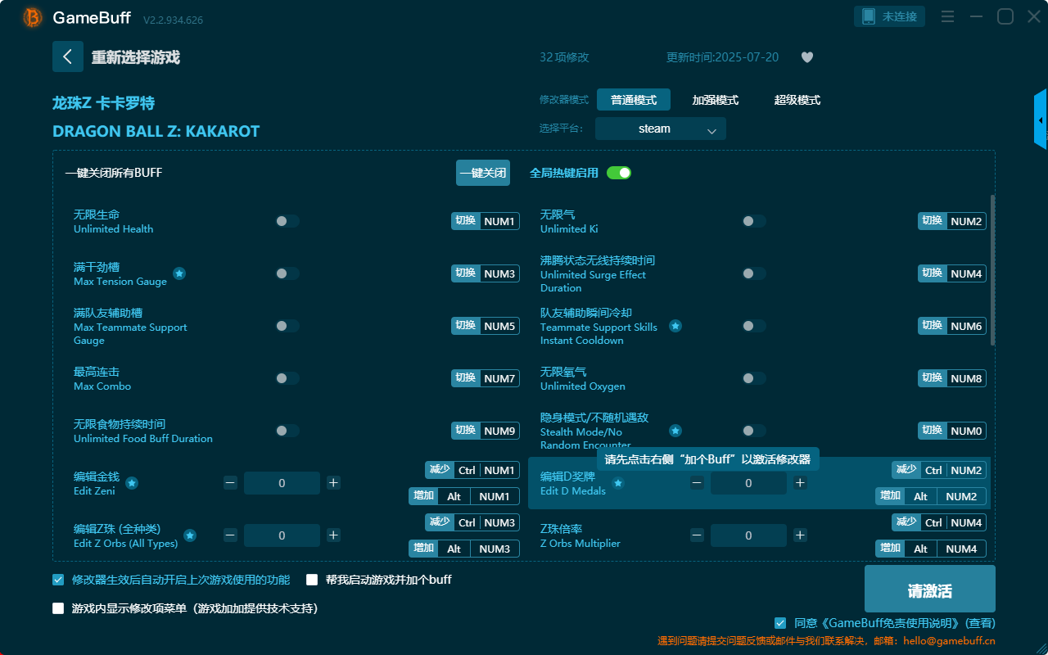
Task: Toggle Unlimited Oxygen switch
Action: click(x=754, y=378)
